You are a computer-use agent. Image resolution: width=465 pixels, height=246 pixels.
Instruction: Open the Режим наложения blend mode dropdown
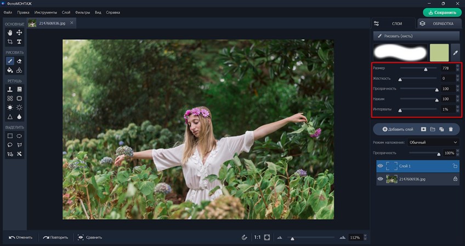tap(432, 142)
